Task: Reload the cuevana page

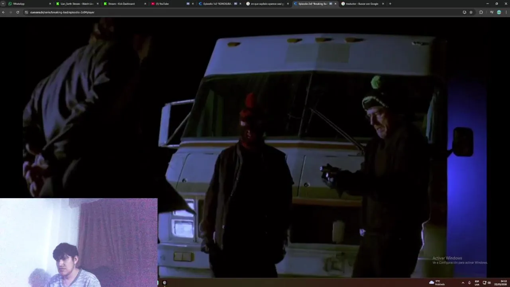Action: pos(18,12)
